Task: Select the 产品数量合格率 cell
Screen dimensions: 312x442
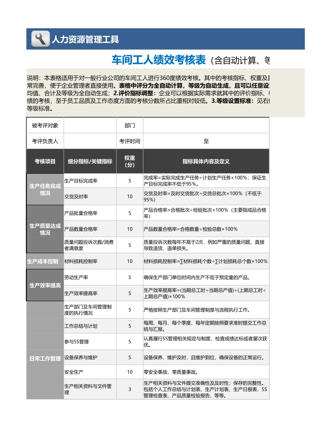Action: coord(90,229)
